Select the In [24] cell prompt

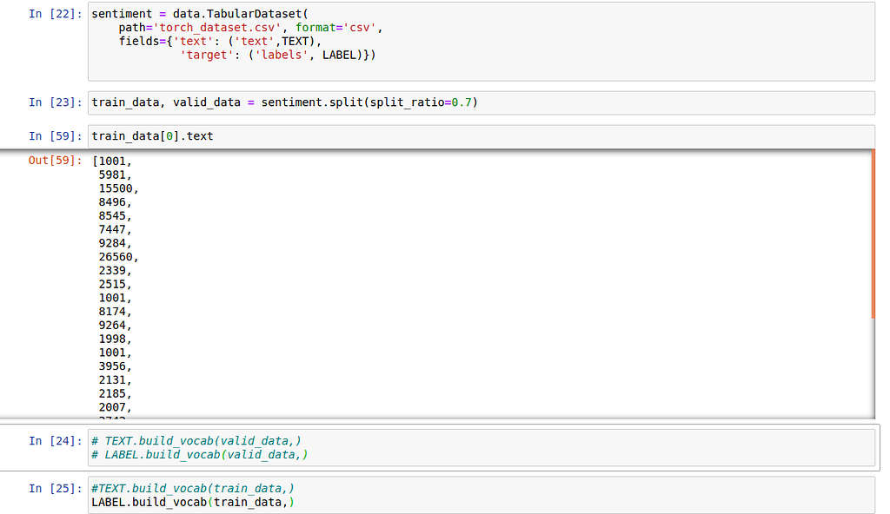(56, 441)
